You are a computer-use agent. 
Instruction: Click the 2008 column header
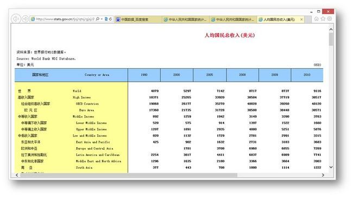242,75
